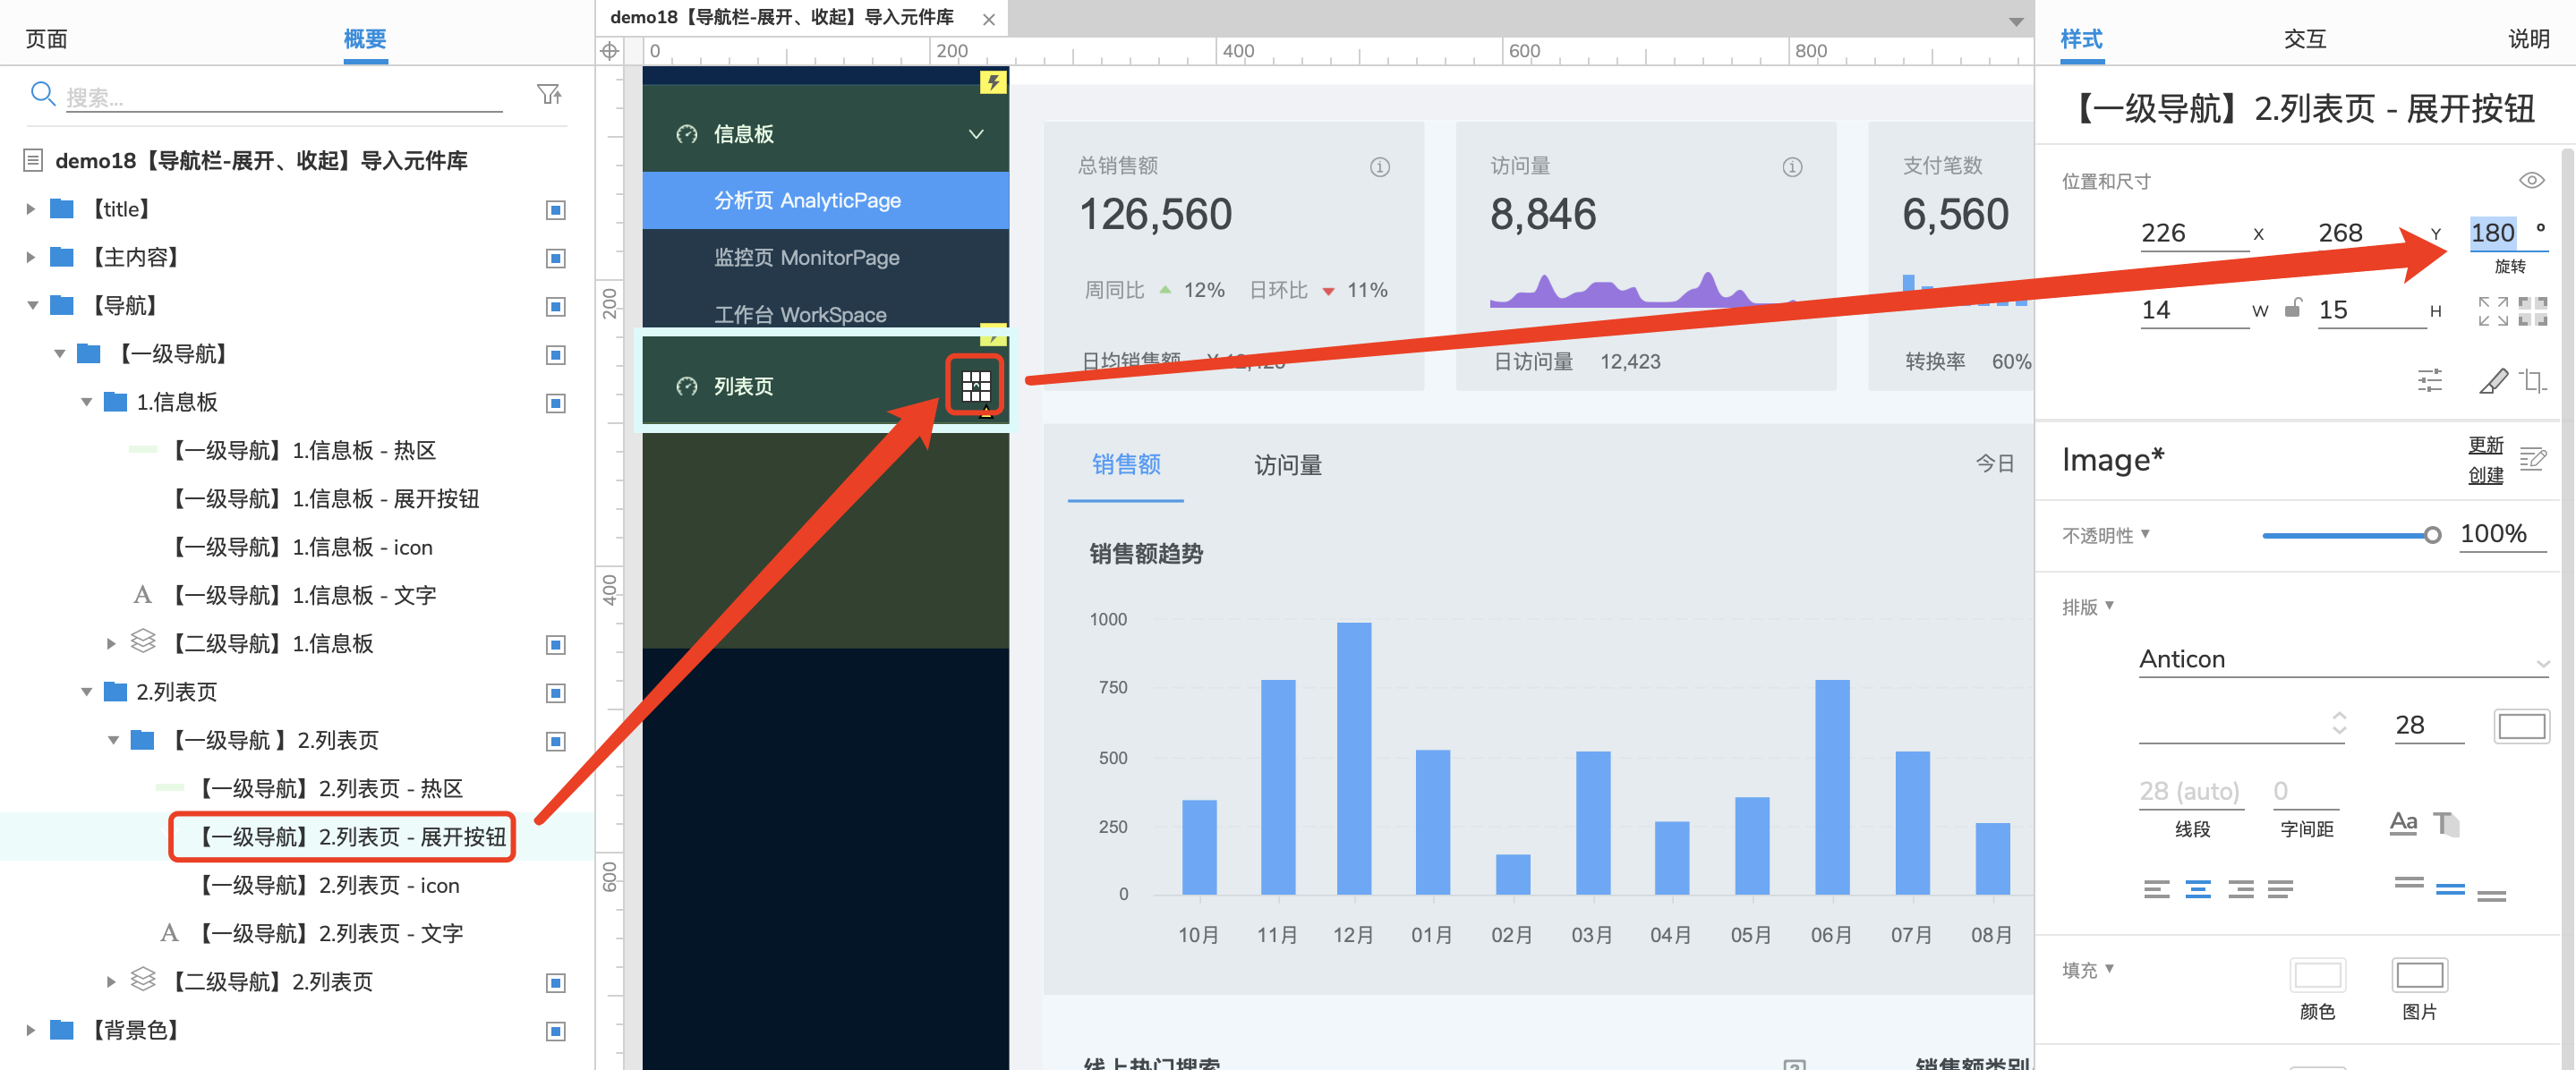Open the style management edit icon
Viewport: 2576px width, 1070px height.
pos(2532,459)
